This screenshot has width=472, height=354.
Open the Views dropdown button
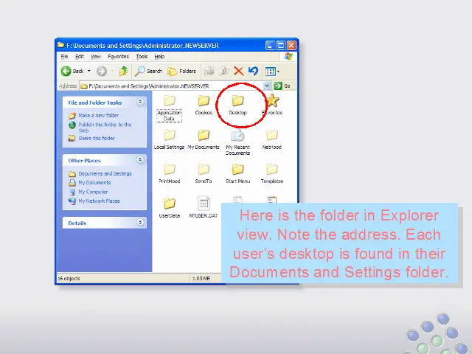[272, 71]
